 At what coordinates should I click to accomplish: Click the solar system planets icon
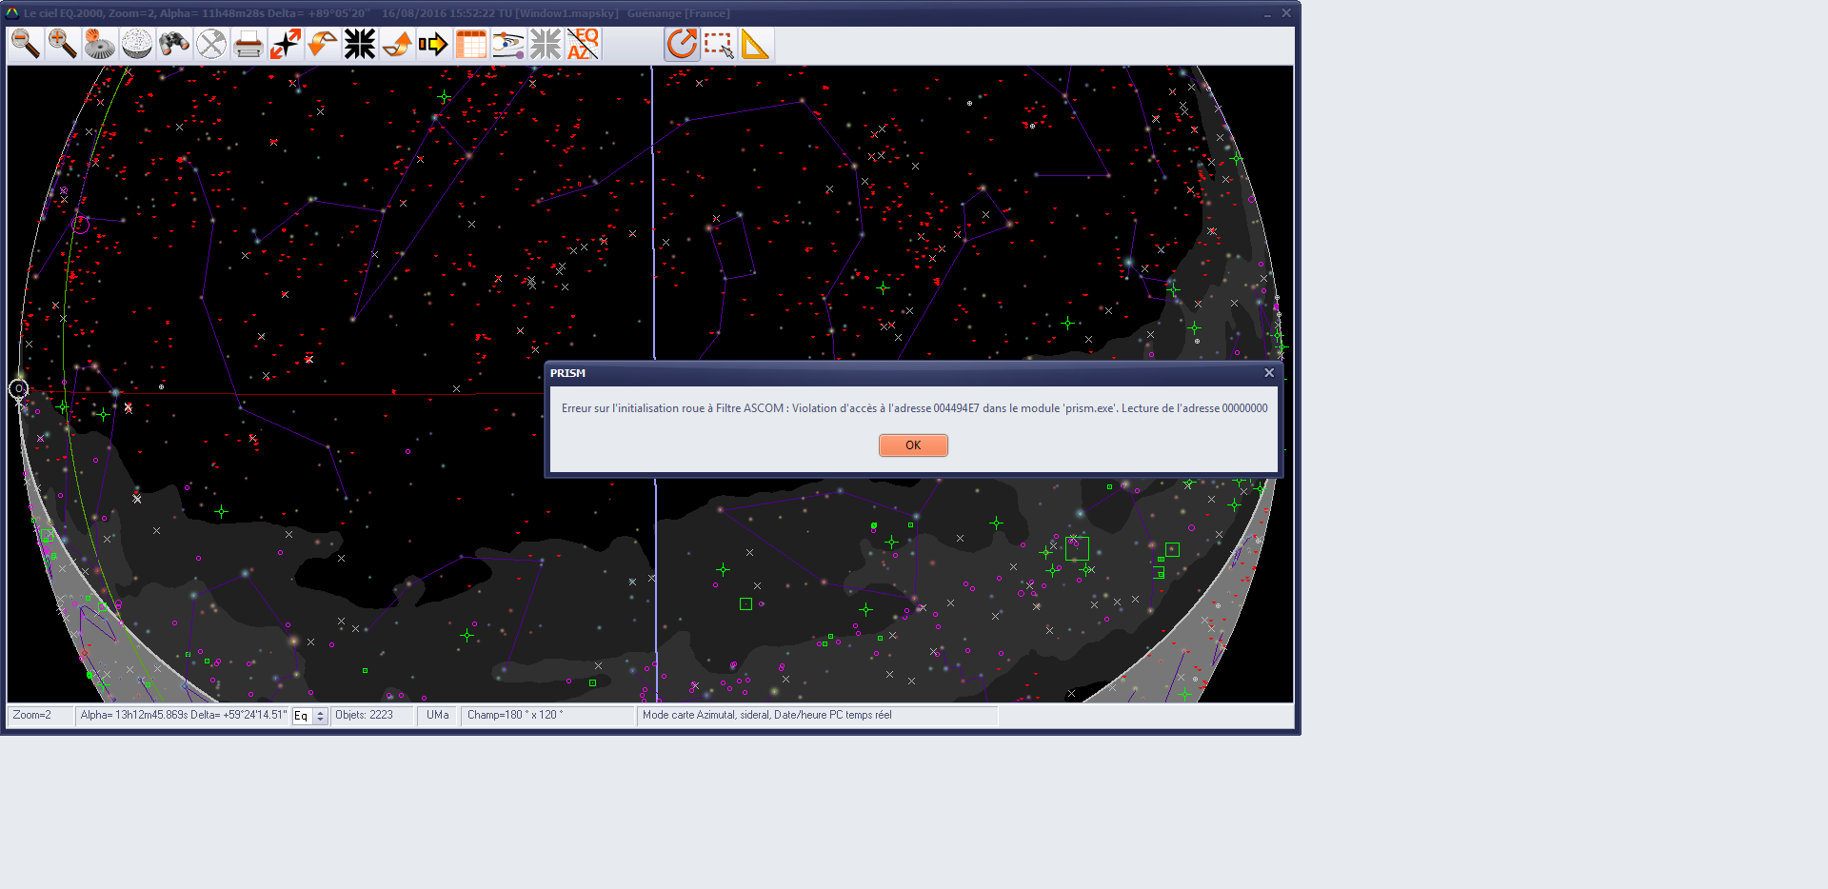[508, 44]
